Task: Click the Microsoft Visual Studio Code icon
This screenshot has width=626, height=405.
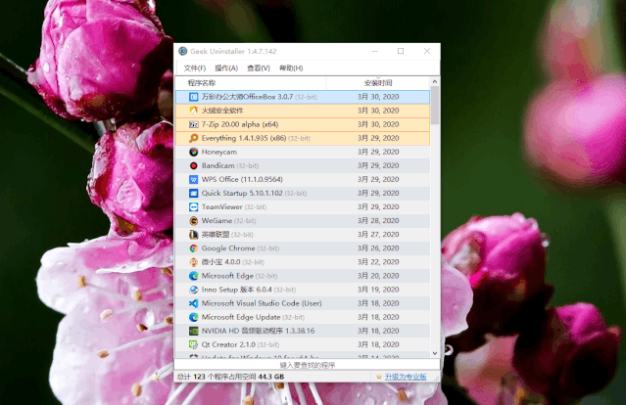Action: point(194,303)
